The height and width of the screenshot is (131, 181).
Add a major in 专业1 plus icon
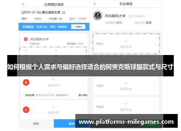126,41
